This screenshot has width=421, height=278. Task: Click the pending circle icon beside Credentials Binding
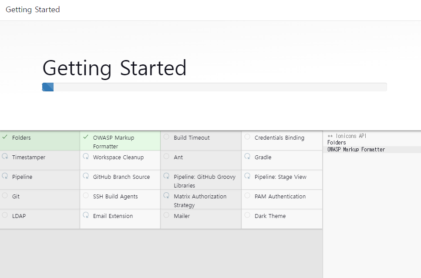point(247,137)
